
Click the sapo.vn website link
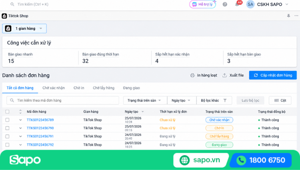(x=207, y=160)
